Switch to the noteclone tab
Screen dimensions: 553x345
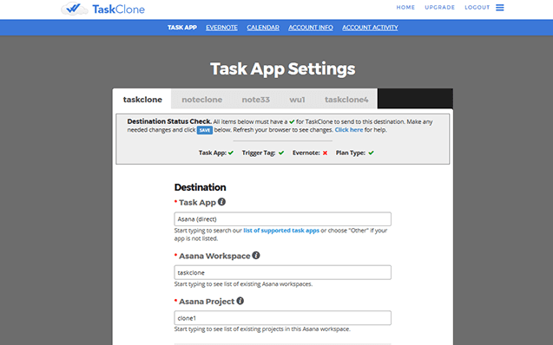pos(201,100)
